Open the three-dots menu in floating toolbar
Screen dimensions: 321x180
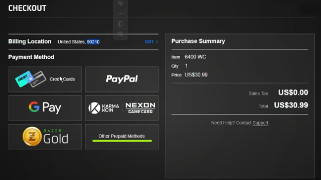click(120, 13)
